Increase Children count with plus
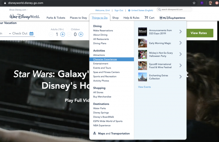 tap(81, 34)
